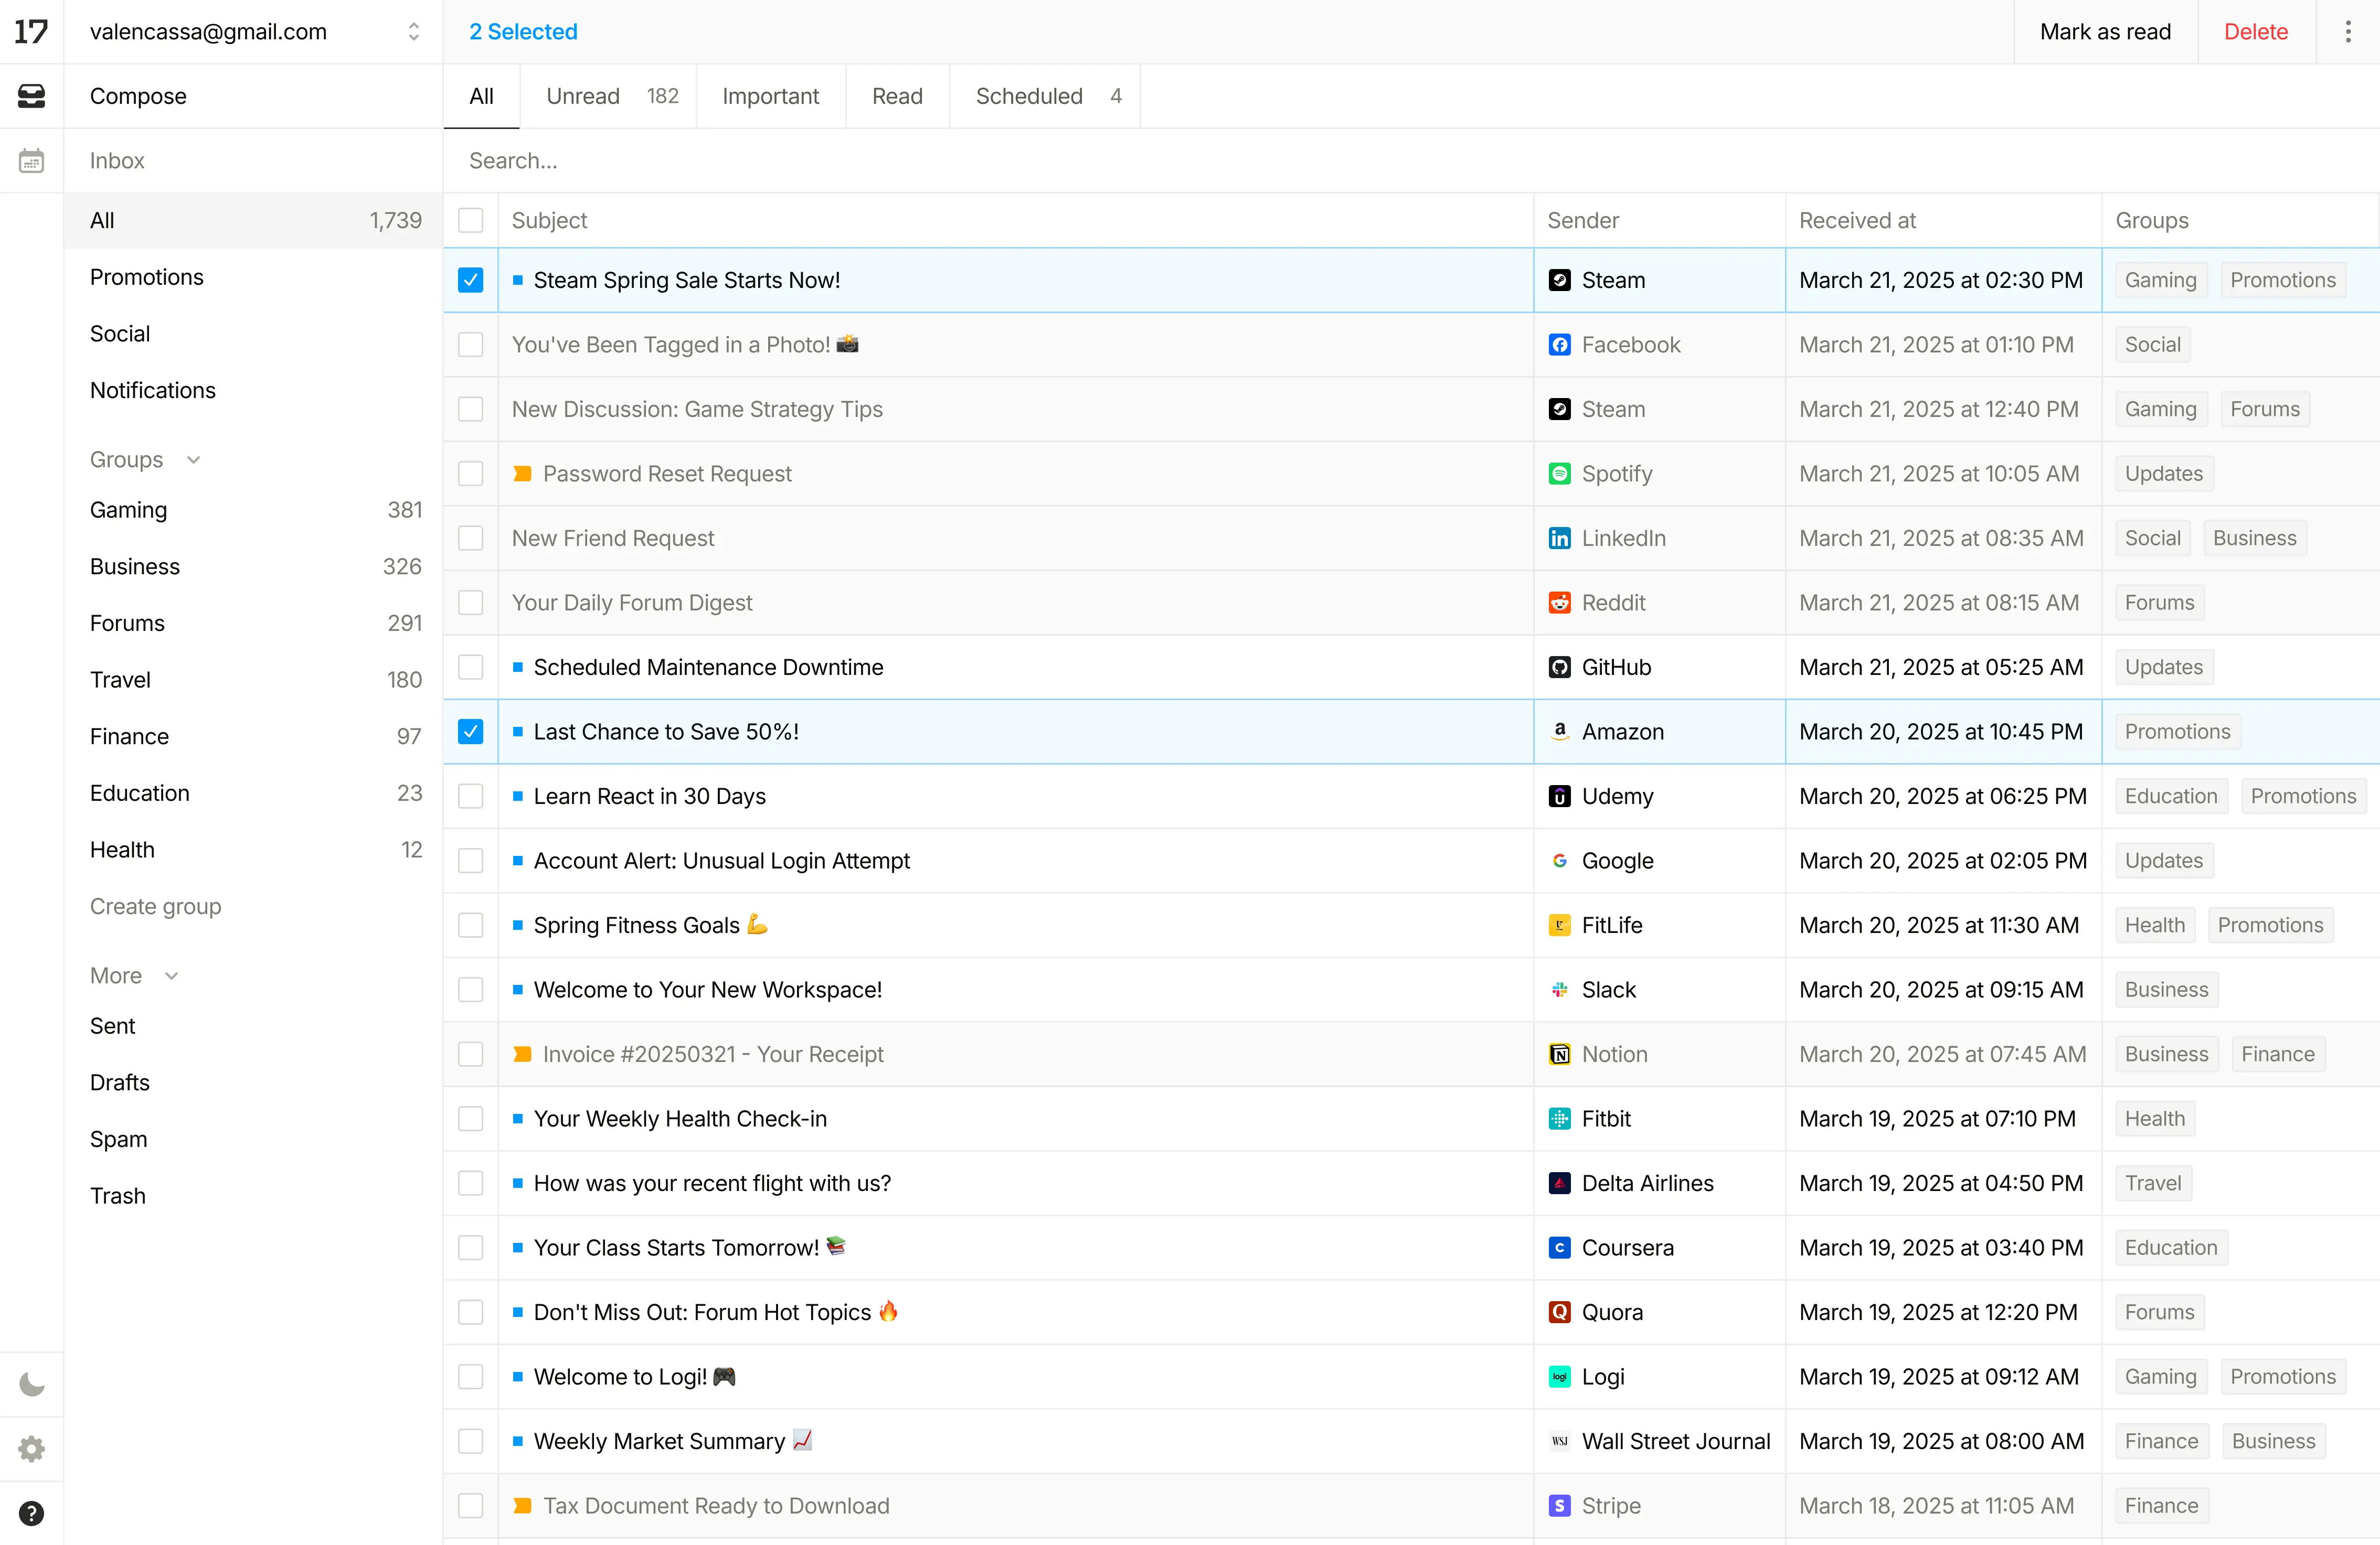Open the mail inbox icon in left rail
Image resolution: width=2380 pixels, height=1545 pixels.
pos(31,96)
